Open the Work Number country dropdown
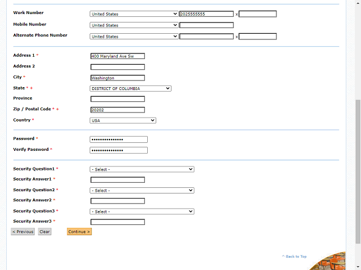Screen dimensions: 361x270 point(134,14)
